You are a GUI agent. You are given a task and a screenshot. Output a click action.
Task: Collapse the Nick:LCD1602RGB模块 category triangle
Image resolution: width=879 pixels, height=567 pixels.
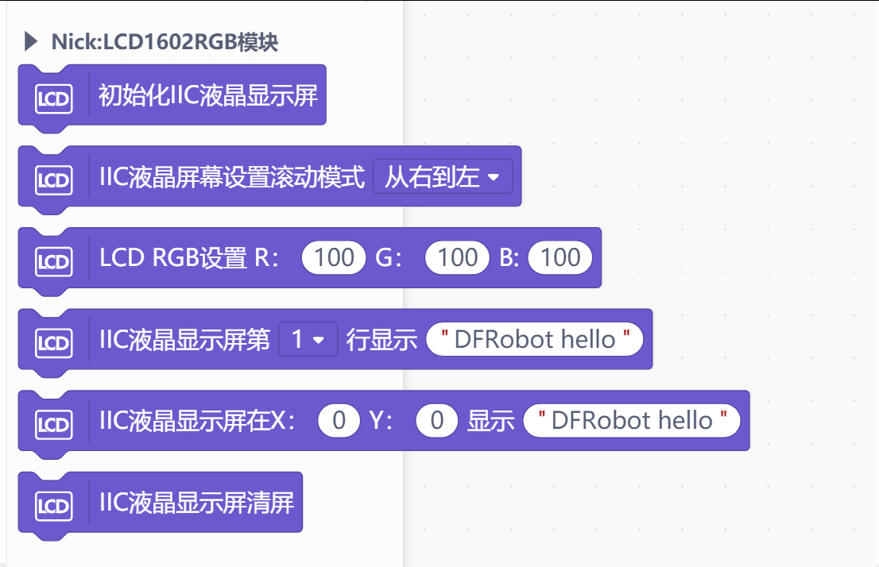(x=31, y=41)
